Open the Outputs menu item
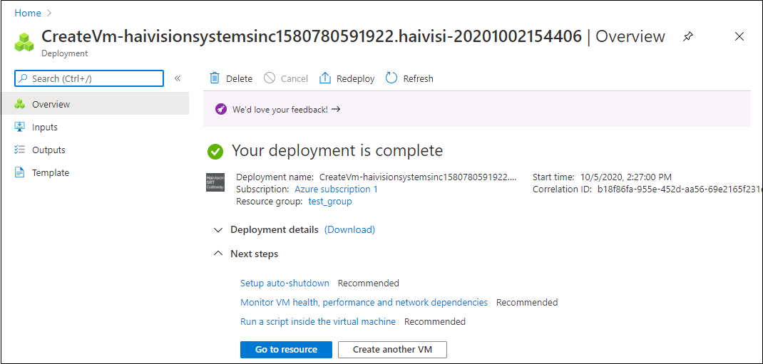This screenshot has height=364, width=763. [x=48, y=150]
